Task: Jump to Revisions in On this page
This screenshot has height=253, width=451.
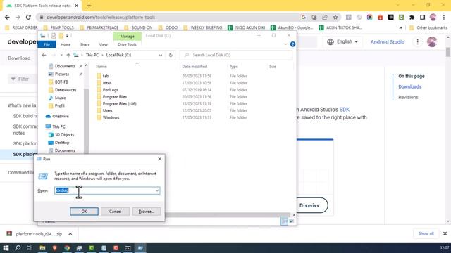Action: (408, 97)
